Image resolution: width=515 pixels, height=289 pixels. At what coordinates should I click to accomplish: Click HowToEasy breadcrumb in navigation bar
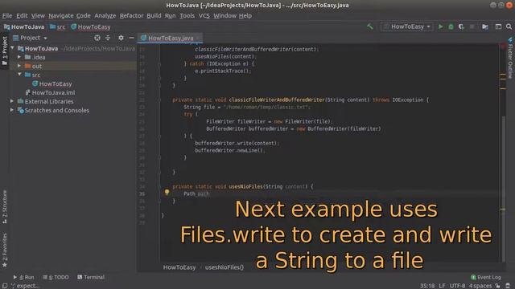coord(91,26)
